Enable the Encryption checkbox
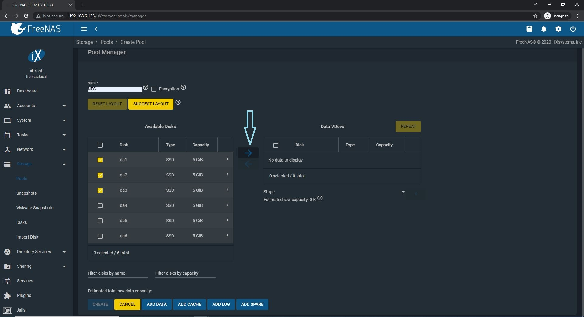Screen dimensions: 584x317 pyautogui.click(x=154, y=89)
